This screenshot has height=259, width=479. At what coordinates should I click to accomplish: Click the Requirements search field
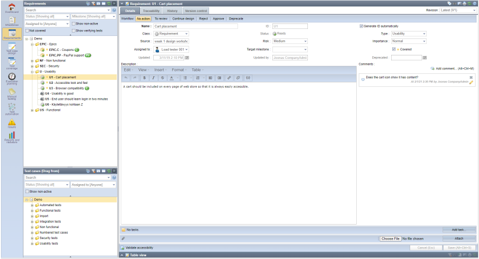click(x=67, y=10)
